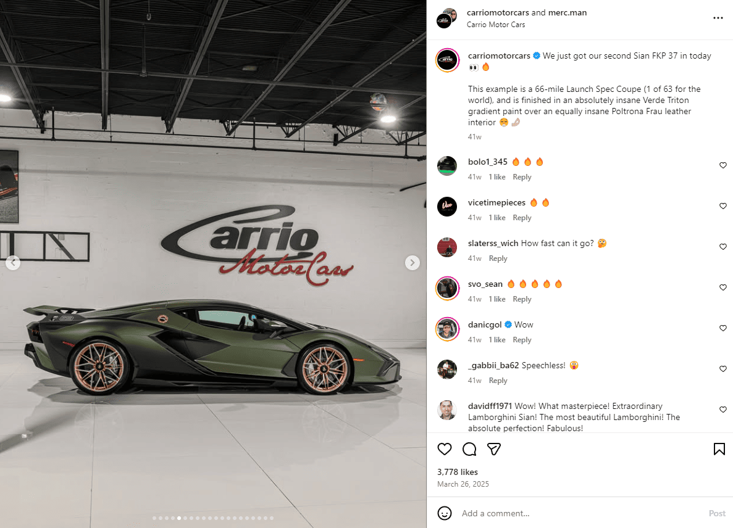This screenshot has width=733, height=528.
Task: Open the carriomotorcars username link in caption
Action: pos(499,56)
